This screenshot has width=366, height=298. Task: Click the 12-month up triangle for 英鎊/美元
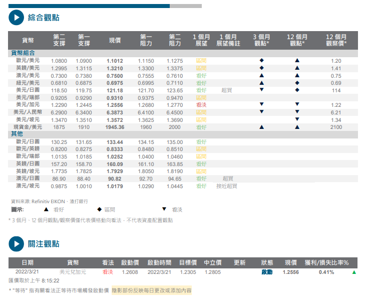[297, 68]
